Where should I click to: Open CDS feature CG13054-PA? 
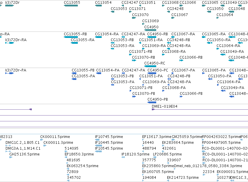99,73
